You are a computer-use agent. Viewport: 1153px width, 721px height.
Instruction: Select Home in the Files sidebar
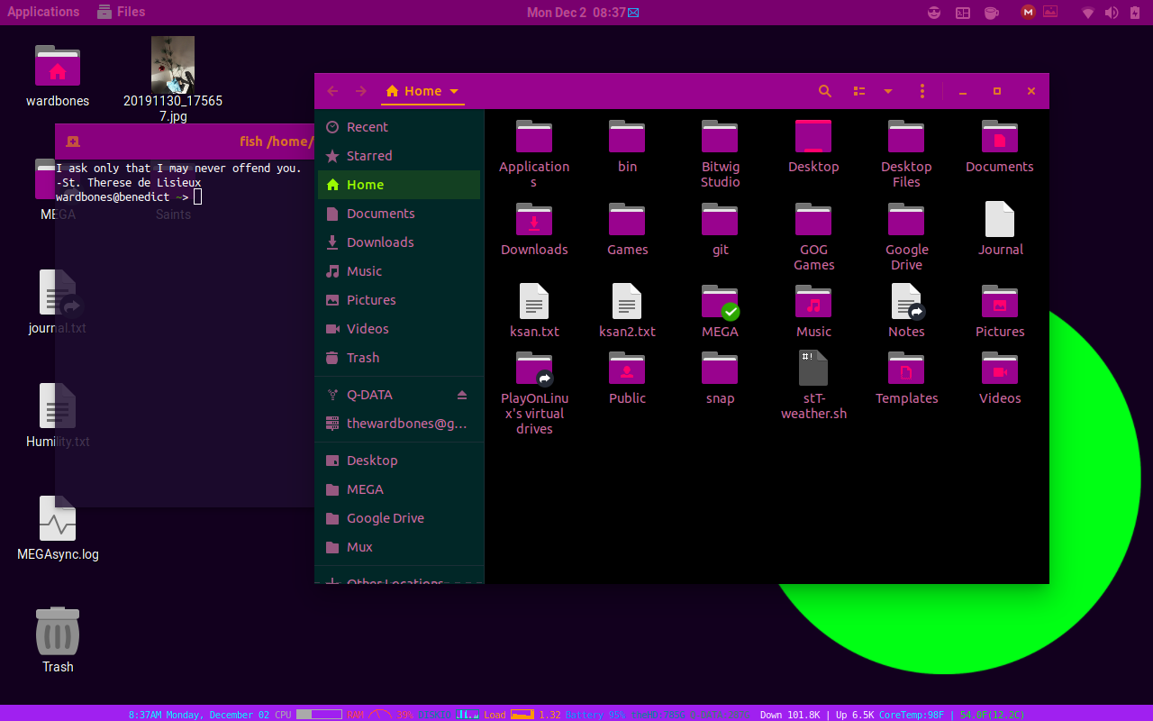pos(399,185)
